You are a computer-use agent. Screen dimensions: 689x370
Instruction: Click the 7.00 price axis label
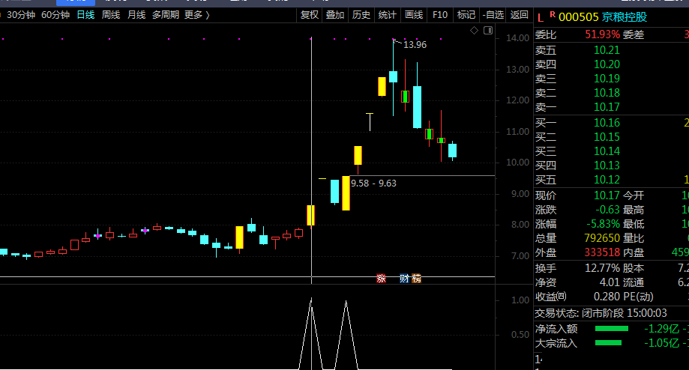[x=520, y=256]
